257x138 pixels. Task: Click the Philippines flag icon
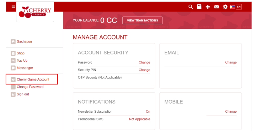coord(233,7)
